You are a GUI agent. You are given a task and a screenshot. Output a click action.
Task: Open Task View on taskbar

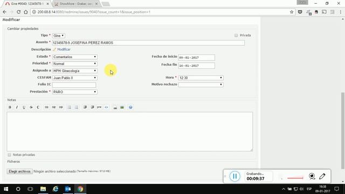point(30,189)
